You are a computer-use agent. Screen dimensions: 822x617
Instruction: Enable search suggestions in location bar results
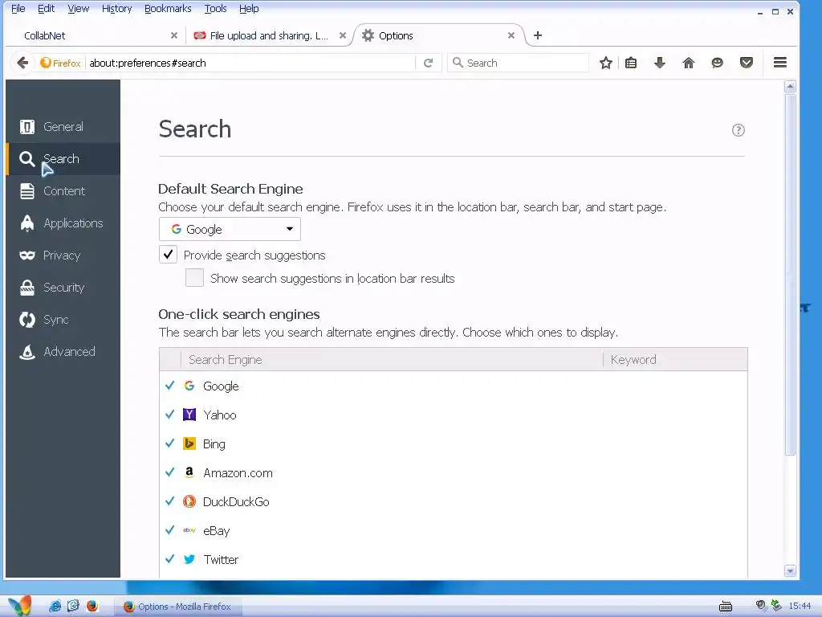194,278
